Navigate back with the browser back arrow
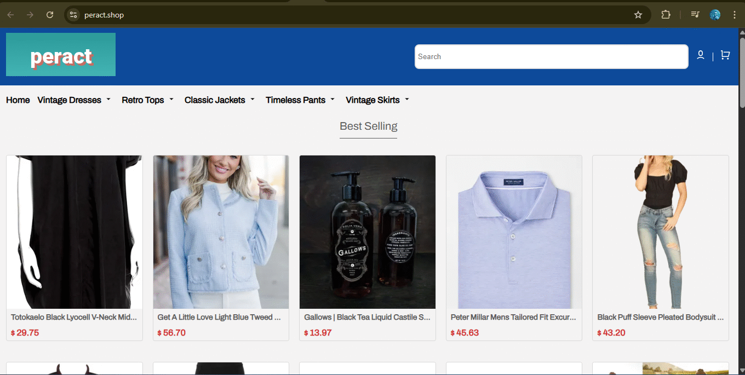Viewport: 745px width, 375px height. [10, 15]
